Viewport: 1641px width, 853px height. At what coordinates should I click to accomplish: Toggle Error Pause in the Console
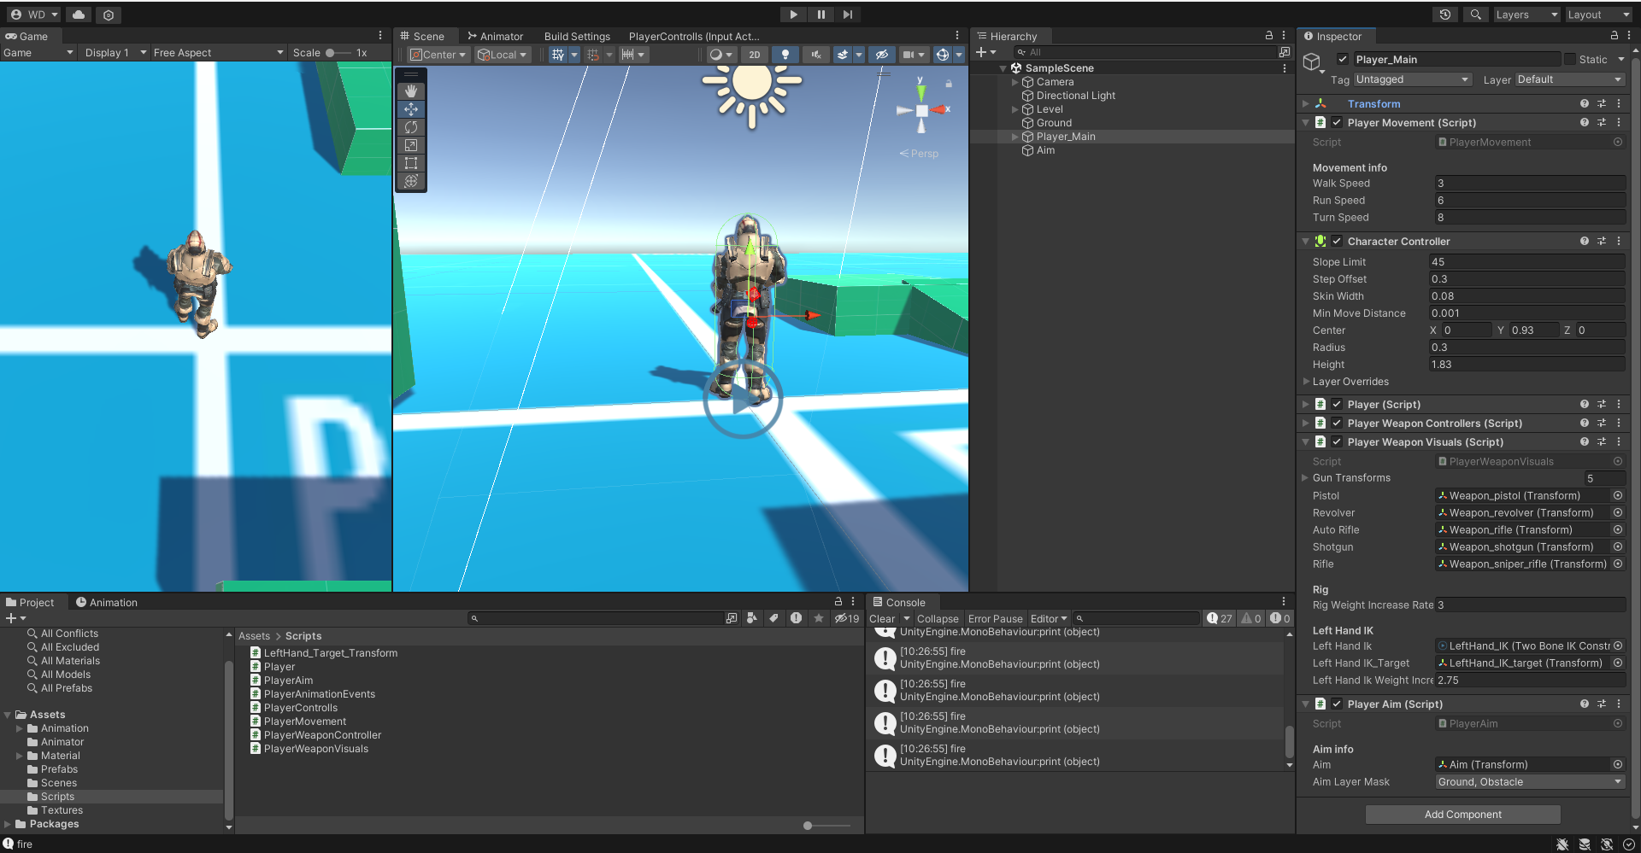[995, 619]
